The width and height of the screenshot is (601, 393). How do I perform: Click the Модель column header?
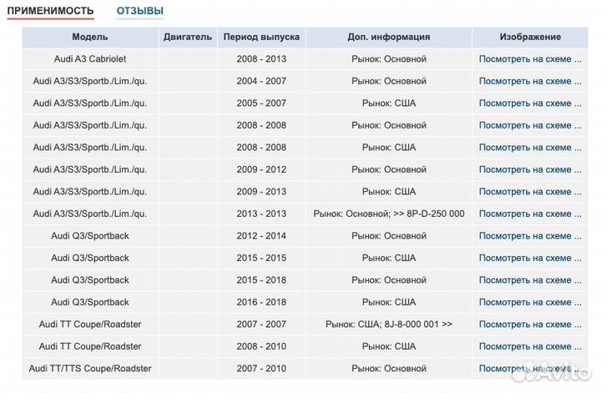click(x=90, y=37)
